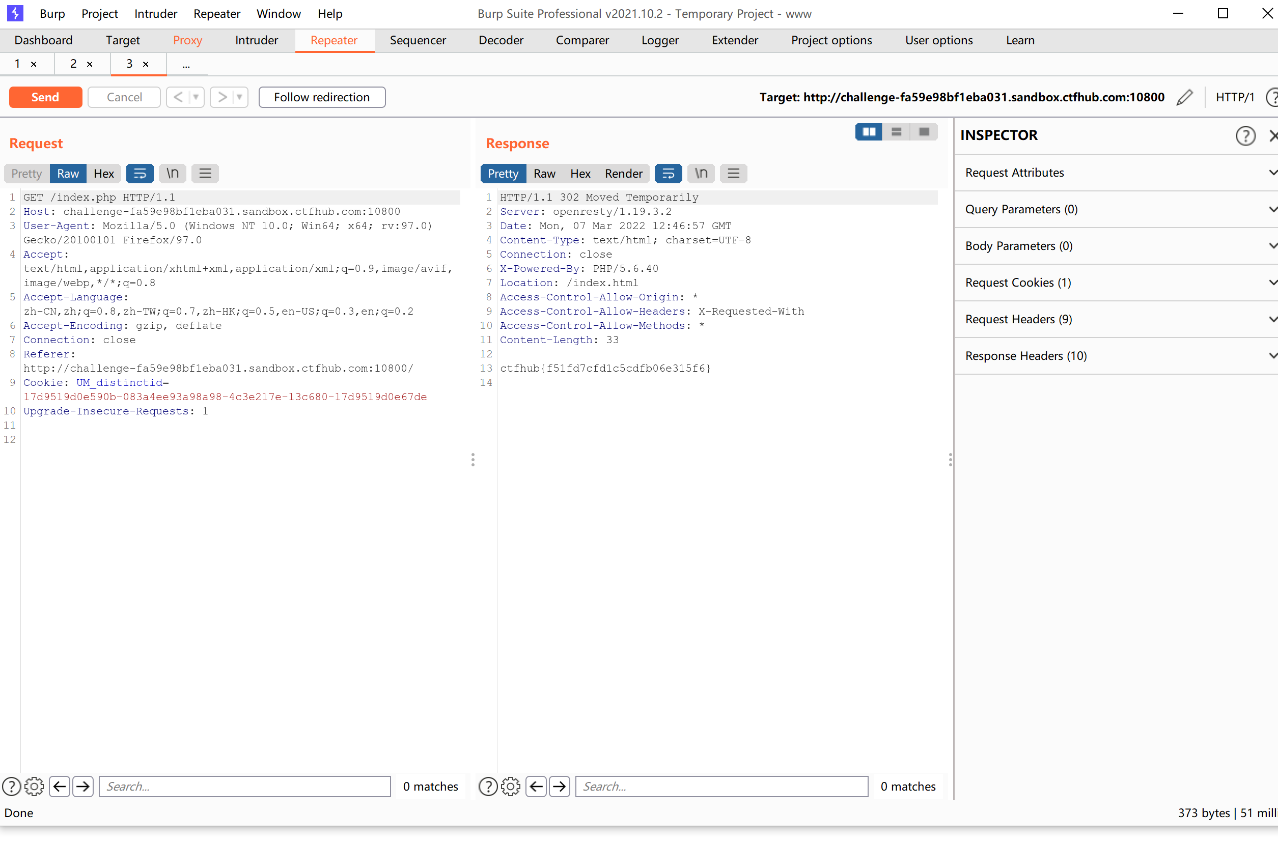This screenshot has width=1278, height=841.
Task: Open the Request pane hamburger menu
Action: point(205,174)
